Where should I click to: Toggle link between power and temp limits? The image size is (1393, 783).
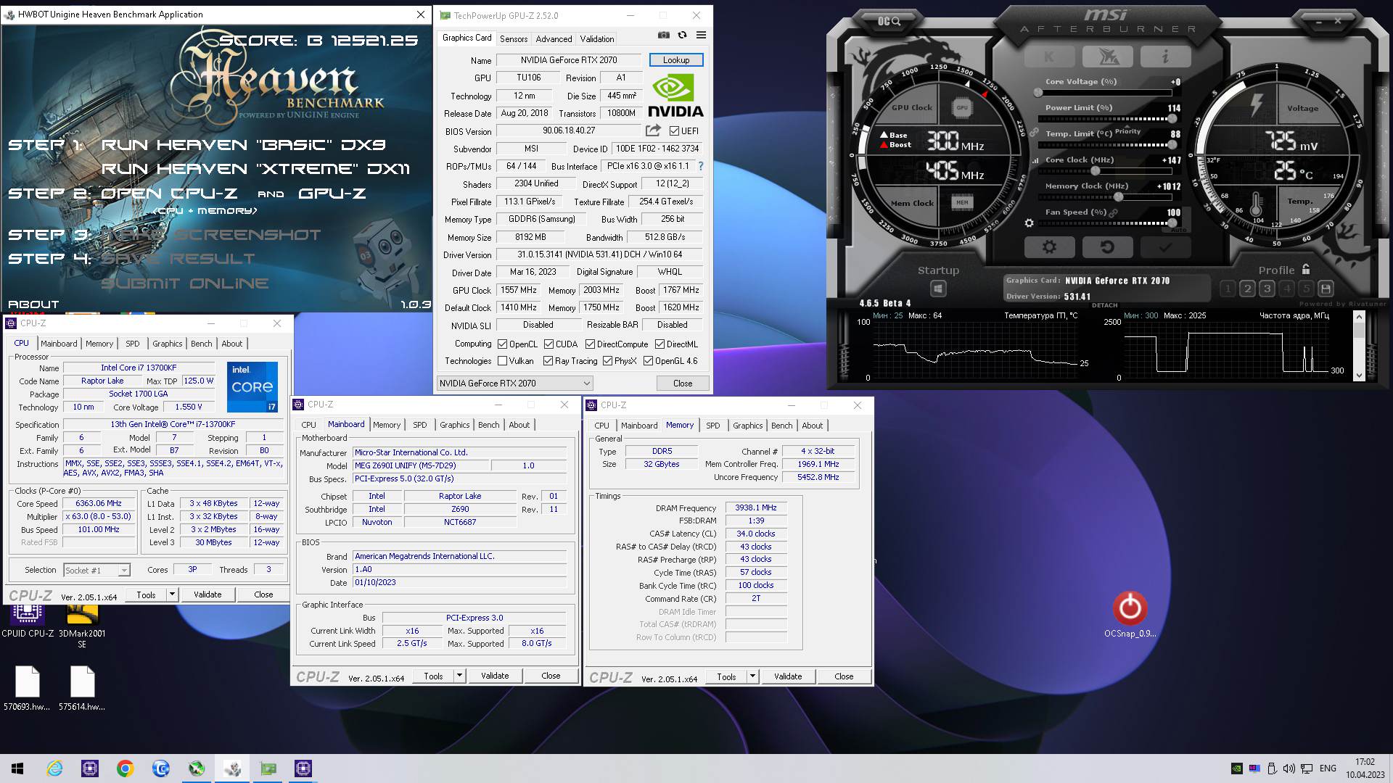(x=1034, y=133)
